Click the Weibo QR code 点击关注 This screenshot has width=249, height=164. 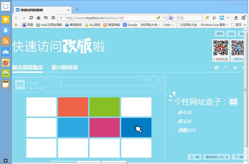pos(221,51)
